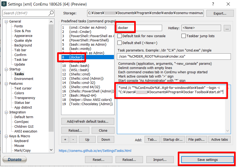This screenshot has height=167, width=237.
Task: Select task {Tools::Chocolatey (Admin)}
Action: click(88, 104)
